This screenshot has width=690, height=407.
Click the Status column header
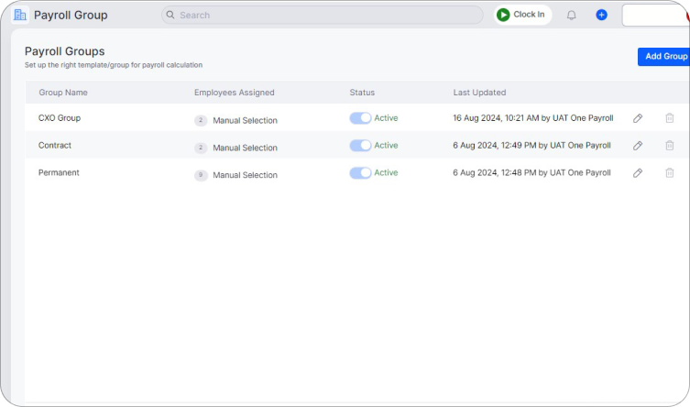click(362, 93)
